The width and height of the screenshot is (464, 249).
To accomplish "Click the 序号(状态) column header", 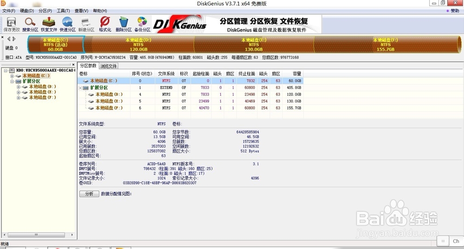I will [x=142, y=74].
